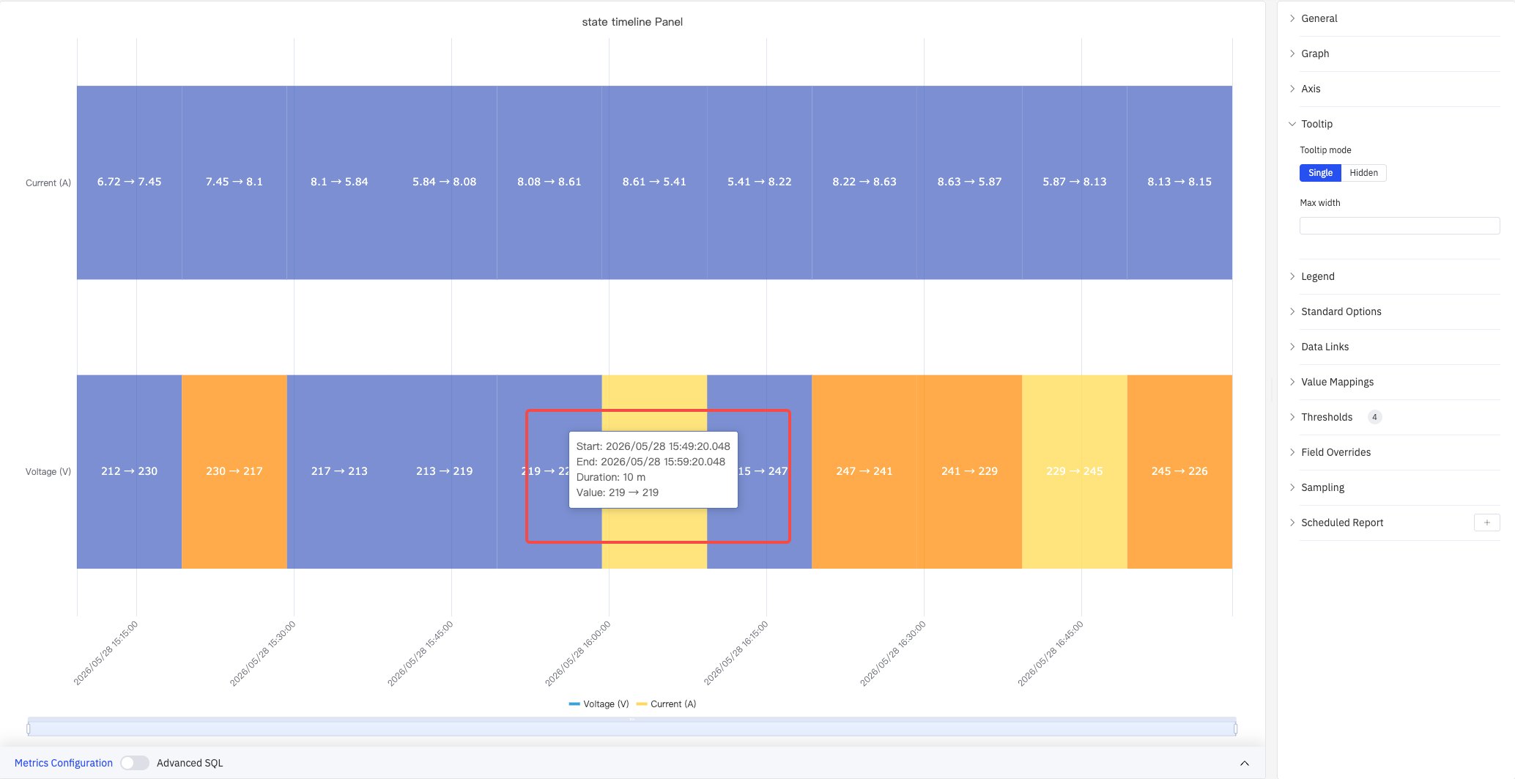Screen dimensions: 1515x779
Task: Click Current segment 8.61 → 5.41
Action: click(x=654, y=182)
